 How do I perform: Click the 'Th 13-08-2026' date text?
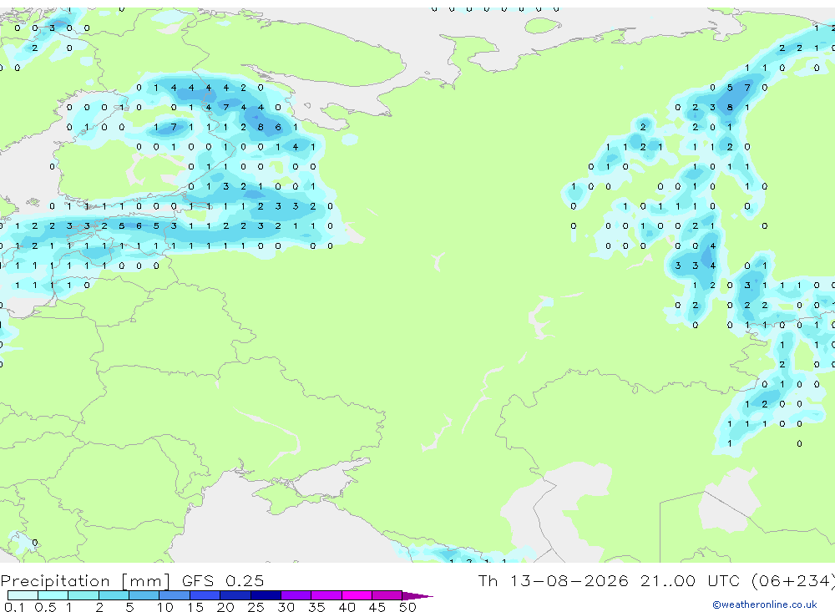pos(553,580)
